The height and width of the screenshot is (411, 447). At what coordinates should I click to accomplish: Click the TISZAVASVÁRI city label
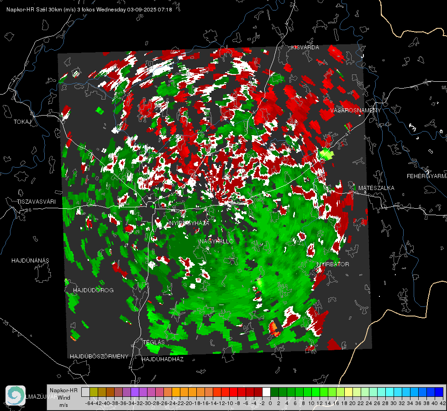pyautogui.click(x=36, y=202)
